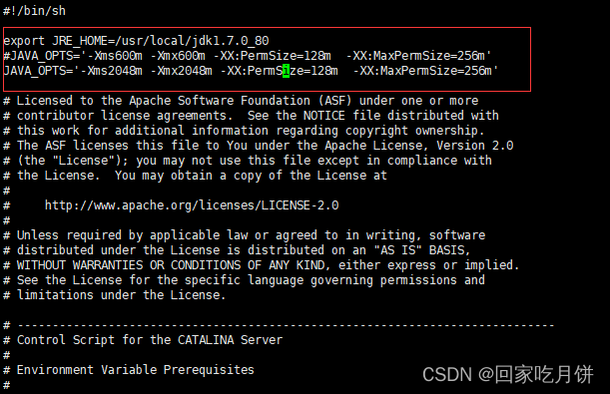Click the quoted "License" word

tap(83, 161)
